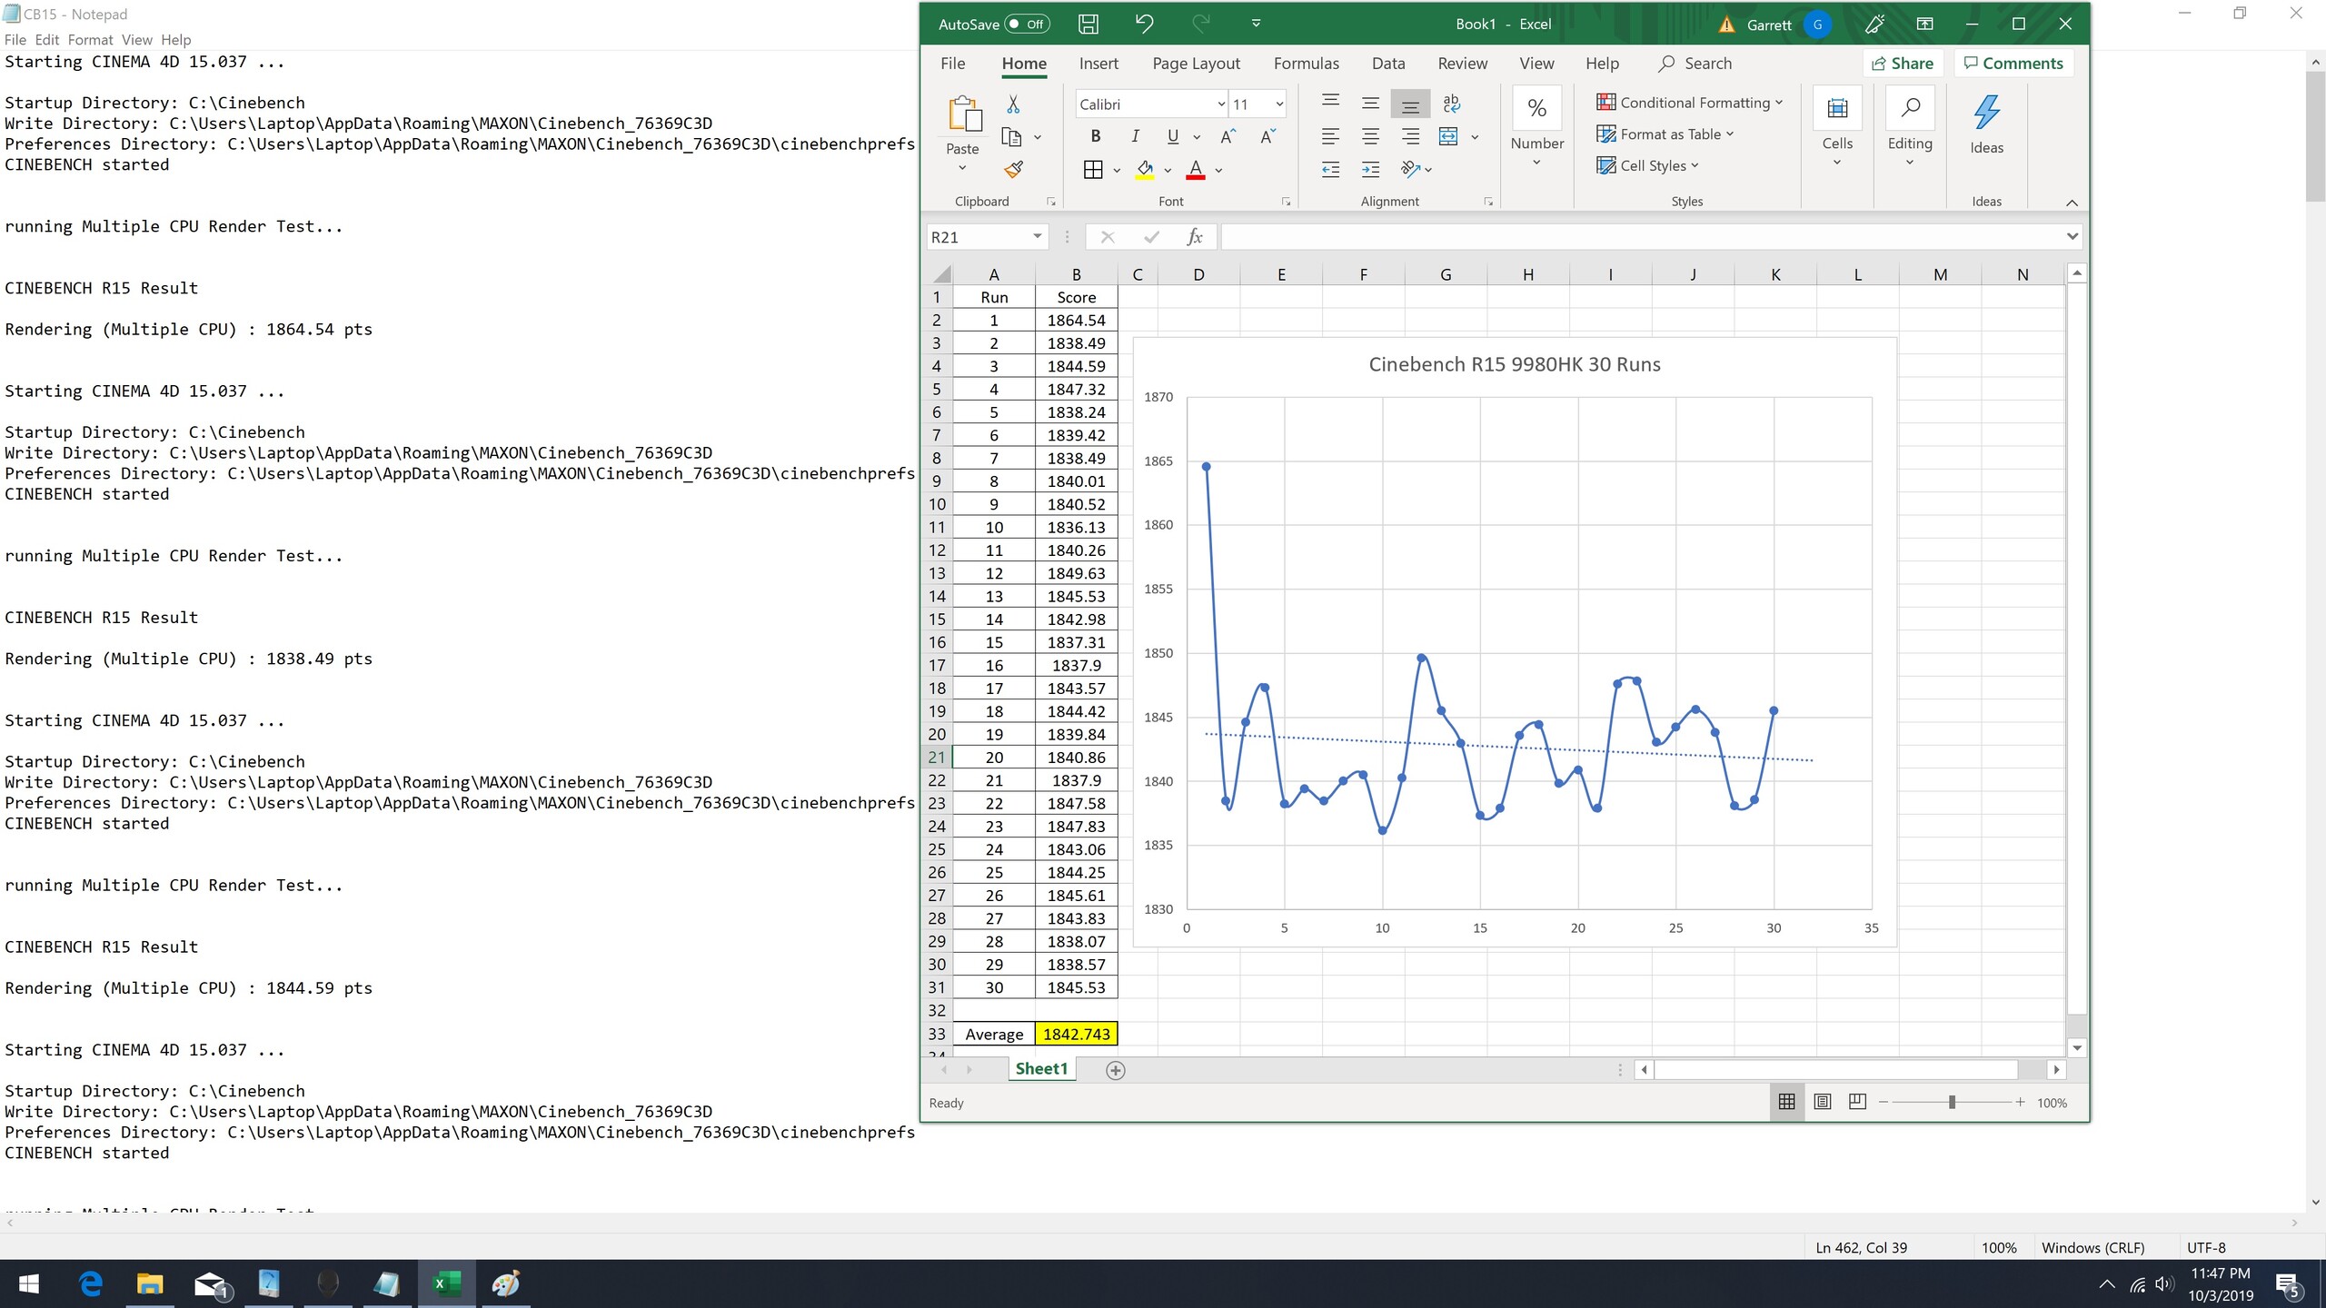Apply Underline formatting
Image resolution: width=2326 pixels, height=1308 pixels.
[x=1172, y=136]
